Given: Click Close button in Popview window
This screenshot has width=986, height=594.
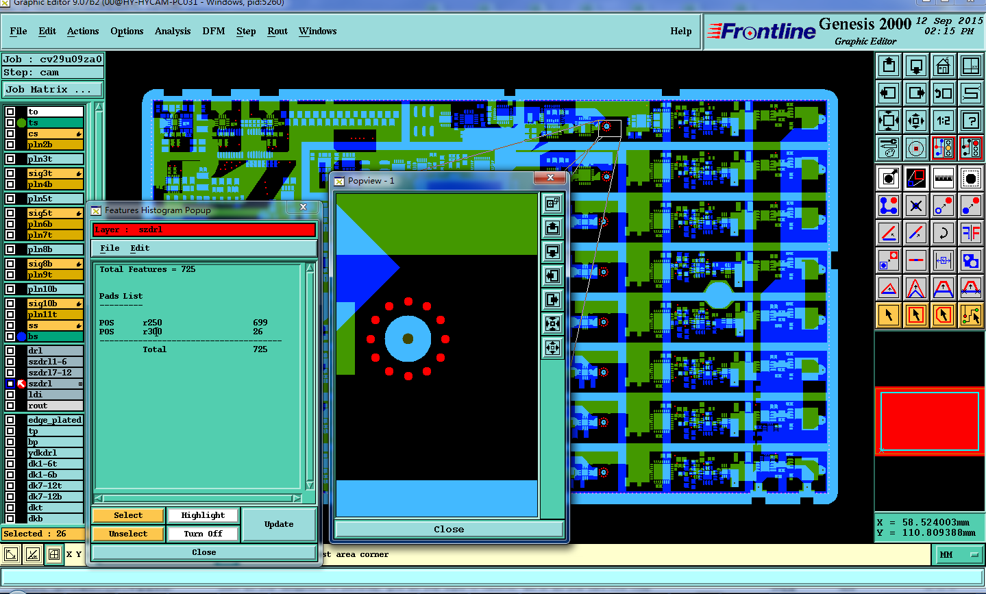Looking at the screenshot, I should point(449,529).
